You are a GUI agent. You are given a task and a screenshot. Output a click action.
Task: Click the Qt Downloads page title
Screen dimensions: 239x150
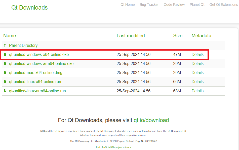click(x=29, y=8)
